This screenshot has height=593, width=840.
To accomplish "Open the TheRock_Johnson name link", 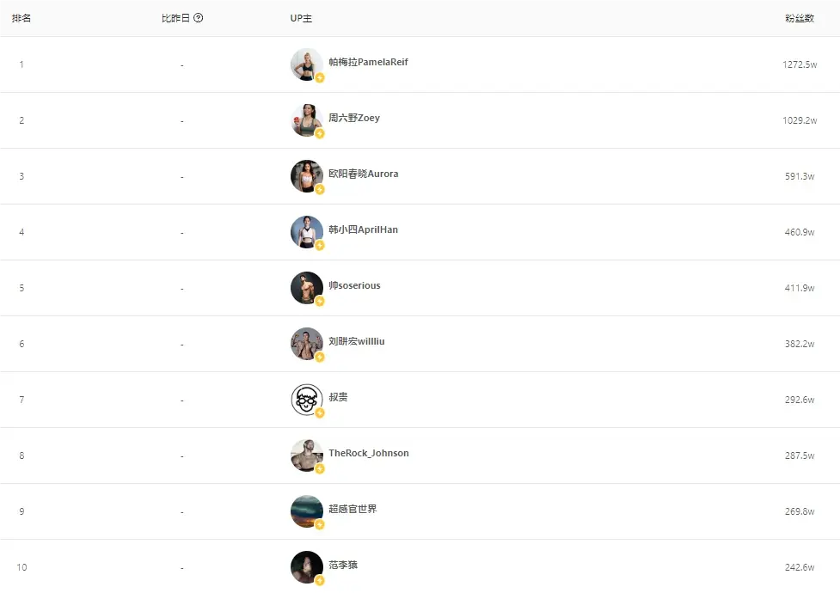I will coord(369,453).
